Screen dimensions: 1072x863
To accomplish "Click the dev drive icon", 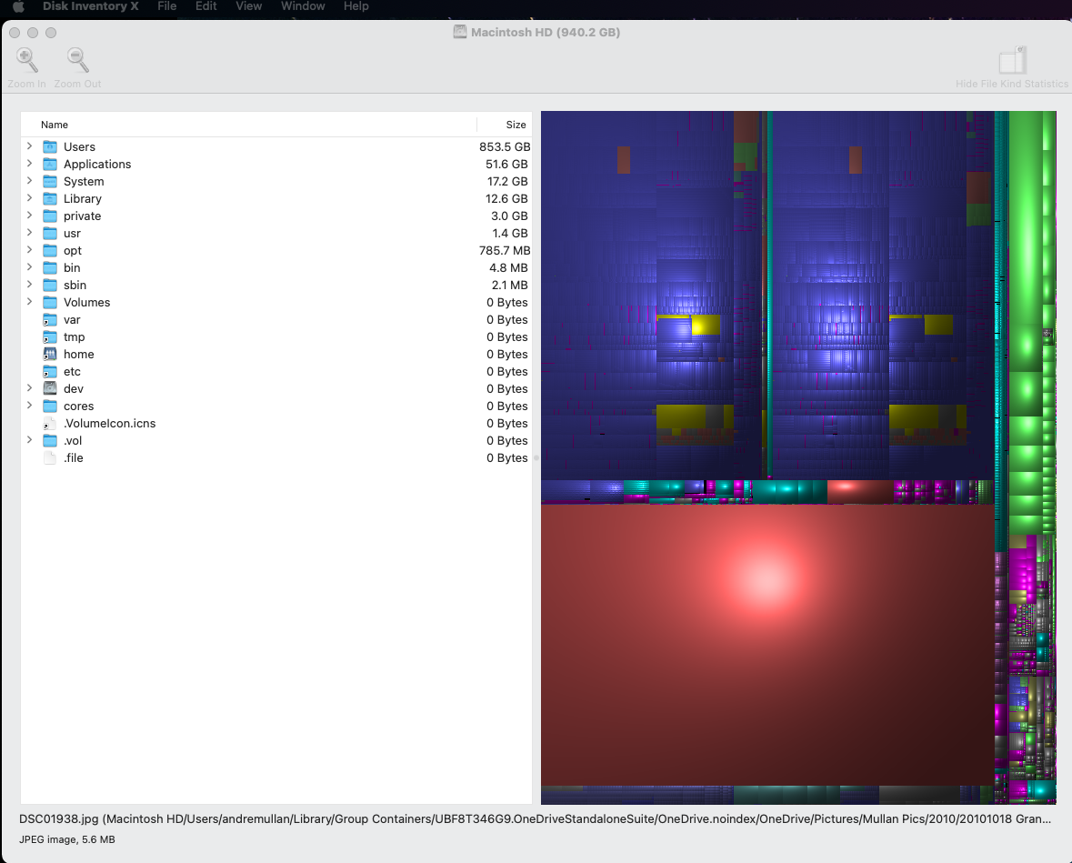I will pos(50,389).
